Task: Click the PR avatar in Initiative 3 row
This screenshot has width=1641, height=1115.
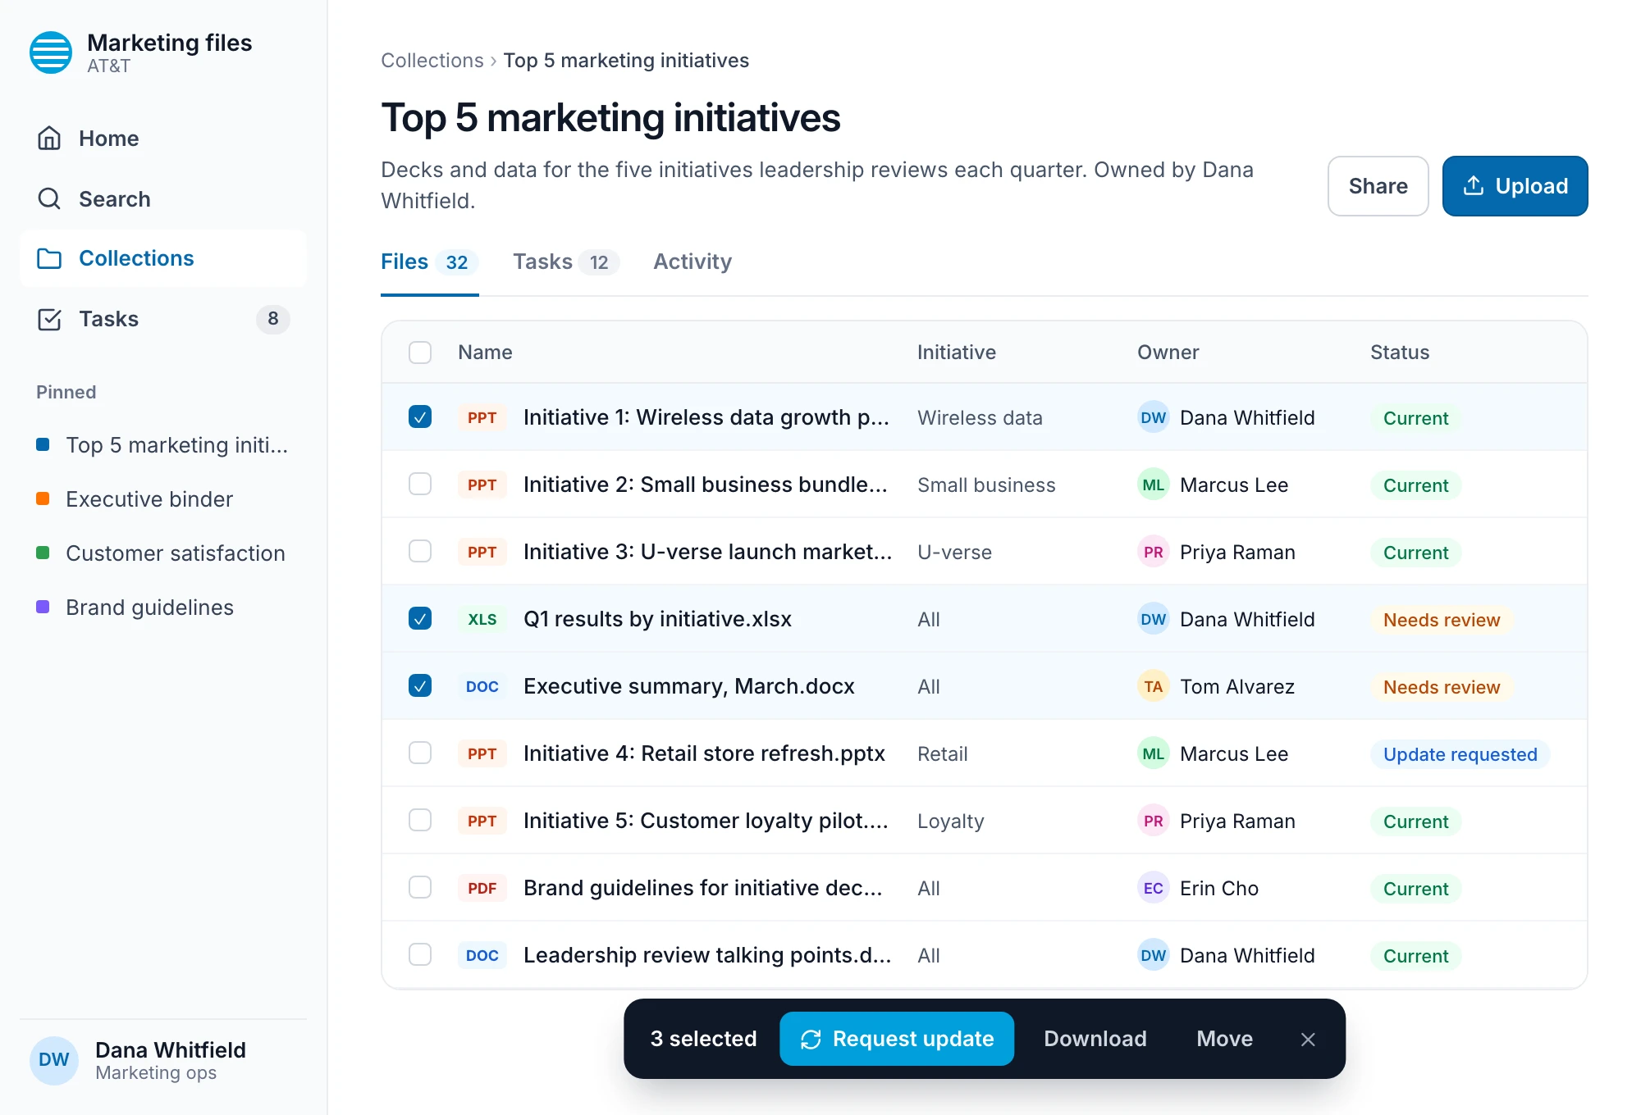Action: click(x=1154, y=552)
